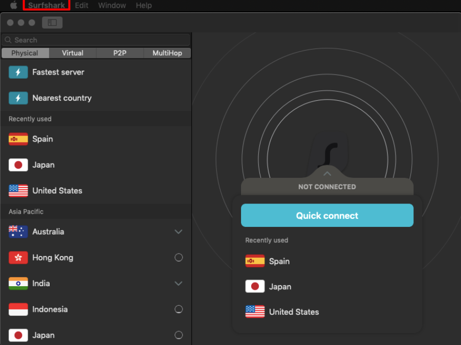The height and width of the screenshot is (345, 461).
Task: Open the Apple menu
Action: coord(13,5)
